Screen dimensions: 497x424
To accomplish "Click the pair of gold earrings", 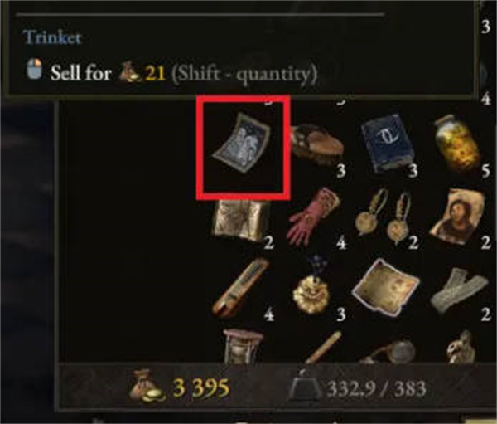I will point(384,216).
